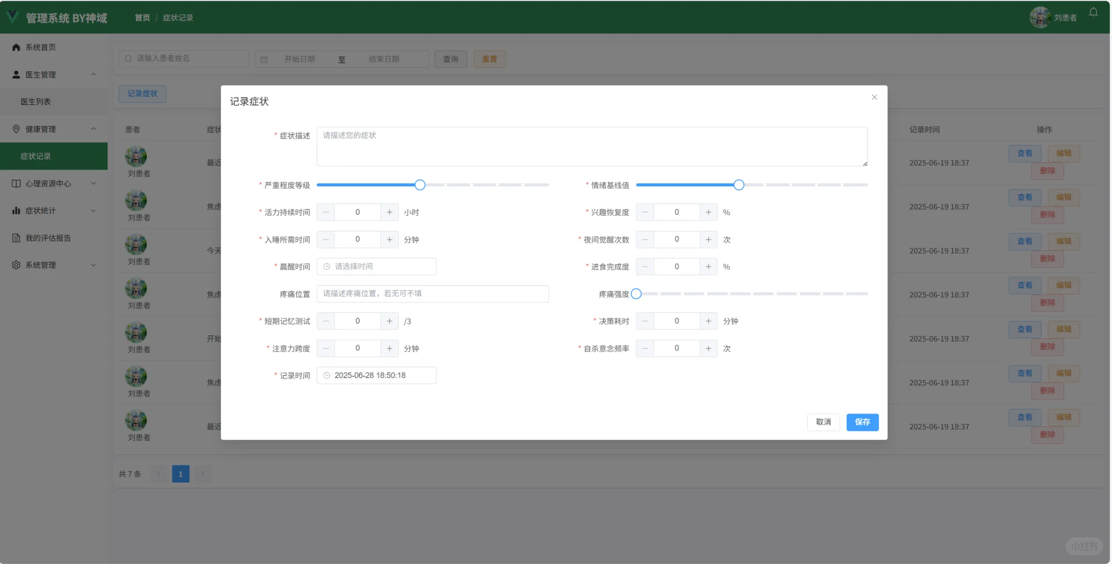This screenshot has width=1112, height=564.
Task: Click the 系统管理 gear icon
Action: pyautogui.click(x=16, y=265)
